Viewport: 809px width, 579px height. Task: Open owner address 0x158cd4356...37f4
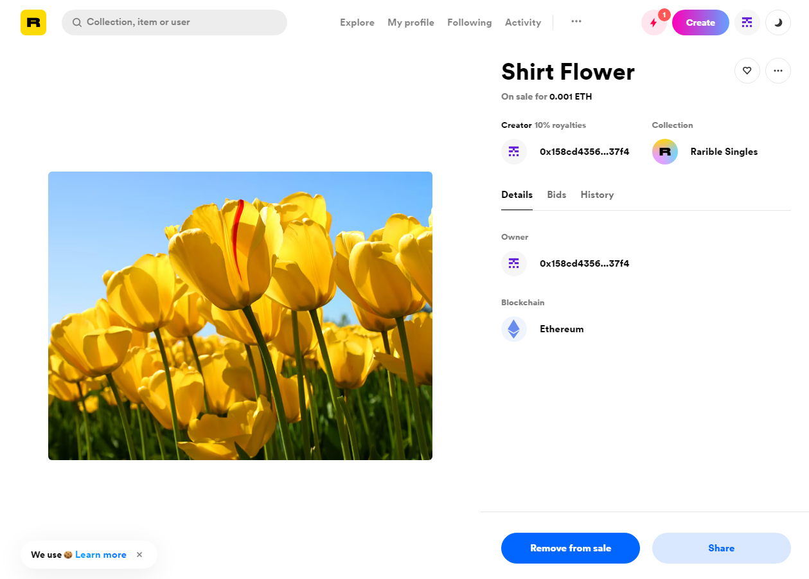pos(584,263)
